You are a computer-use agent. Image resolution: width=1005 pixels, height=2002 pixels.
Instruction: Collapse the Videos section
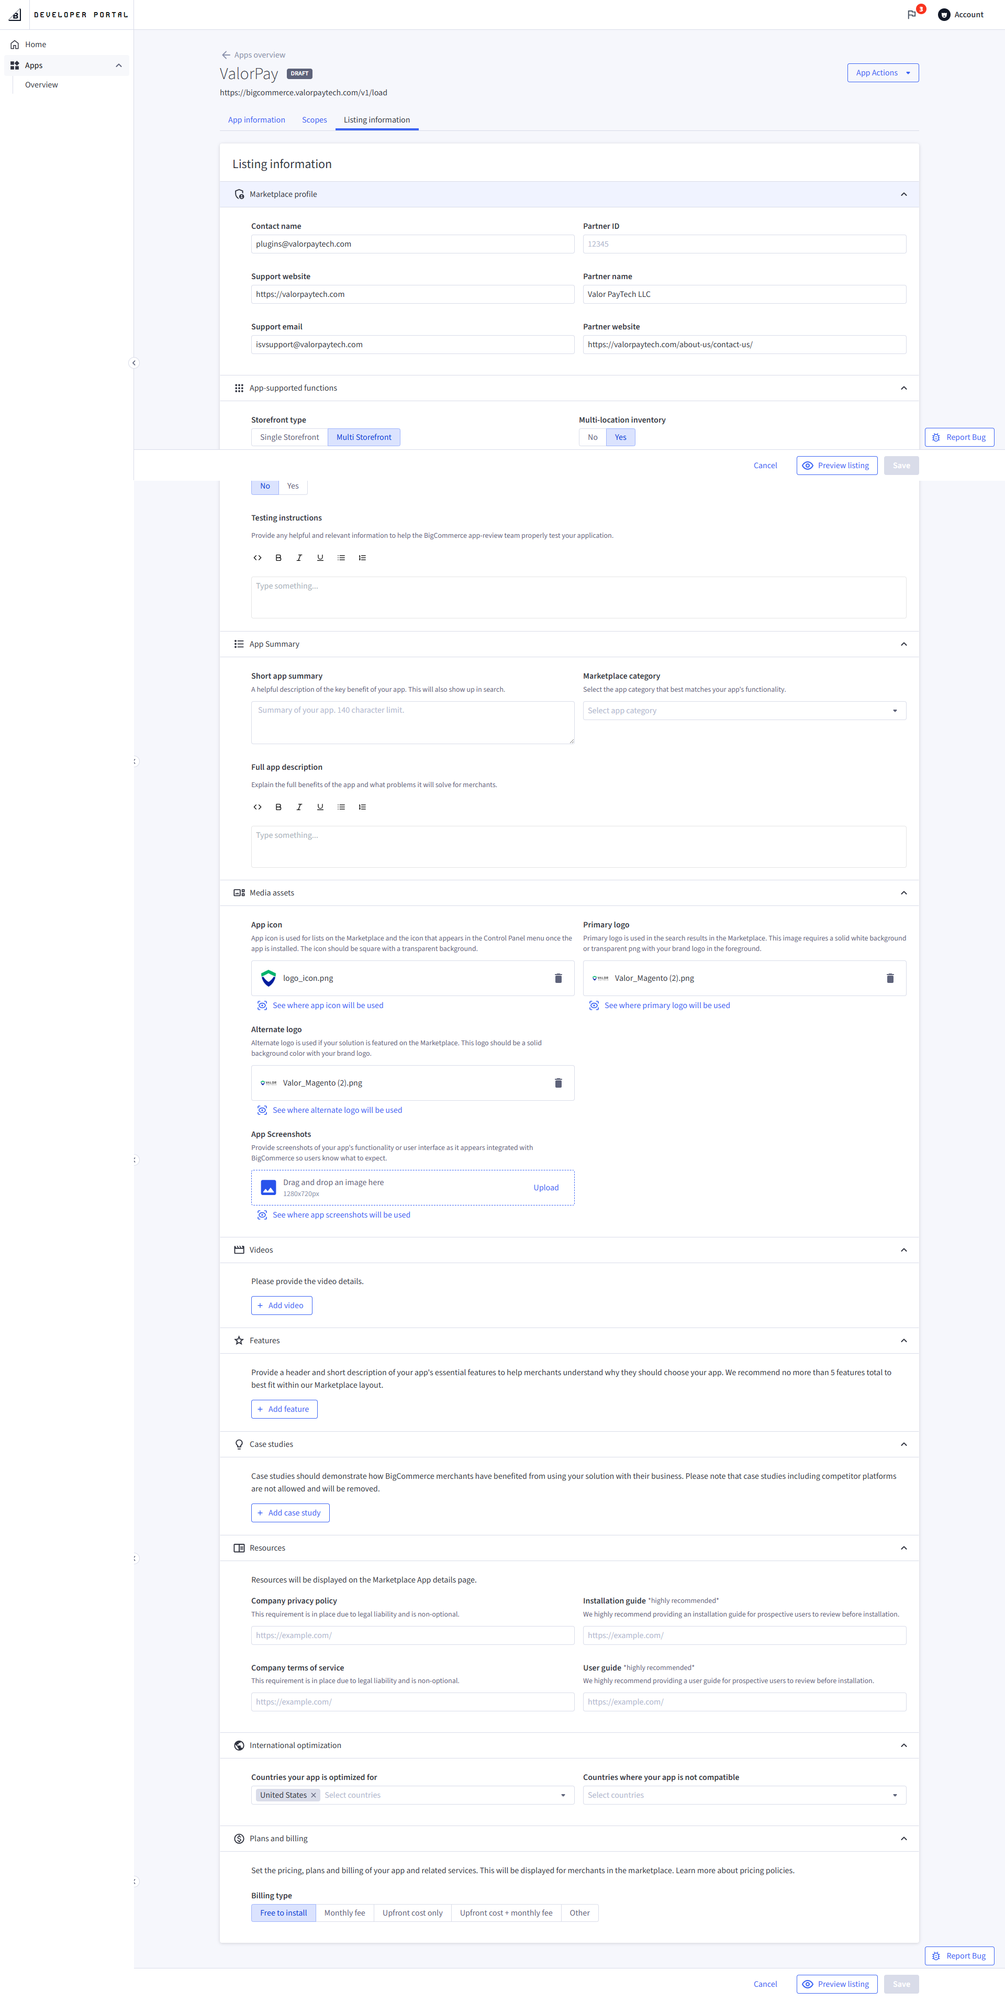click(903, 1251)
